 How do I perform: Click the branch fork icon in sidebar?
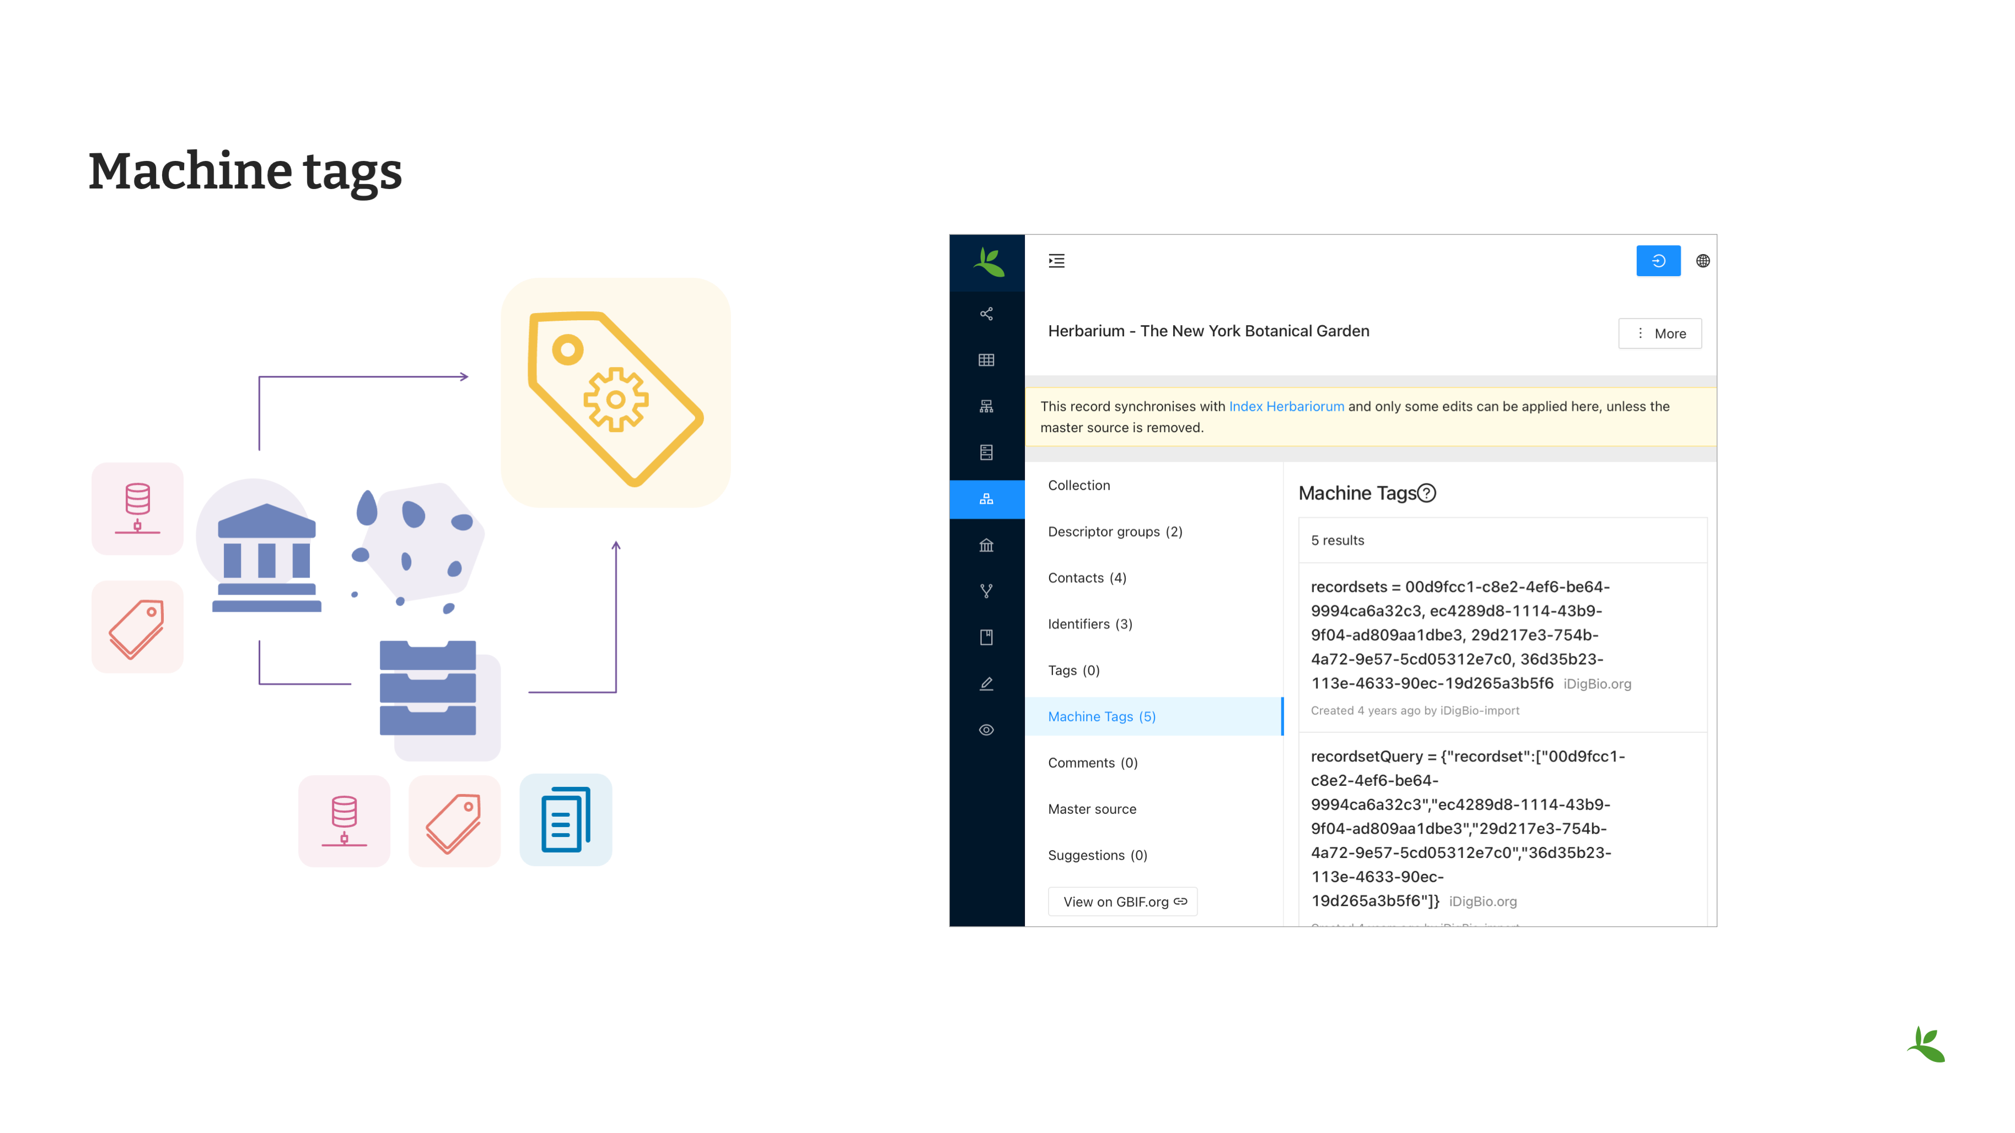tap(986, 591)
